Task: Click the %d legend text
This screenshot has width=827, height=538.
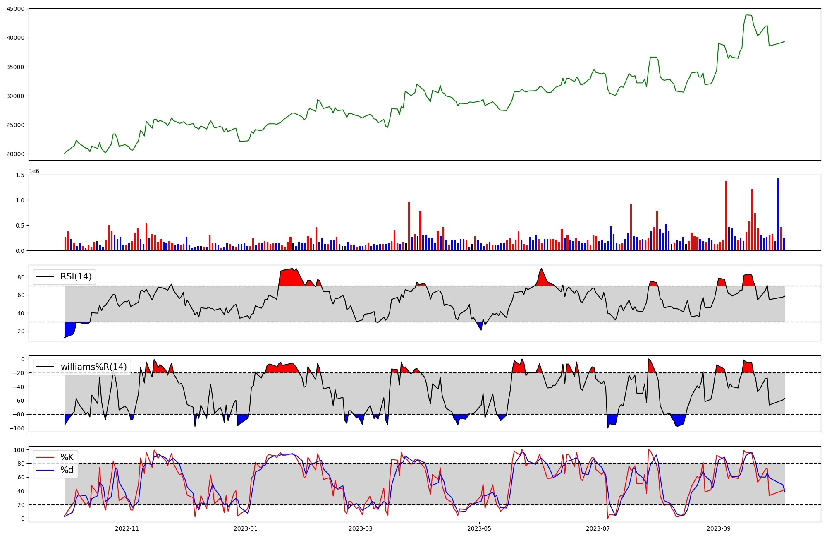Action: 67,470
